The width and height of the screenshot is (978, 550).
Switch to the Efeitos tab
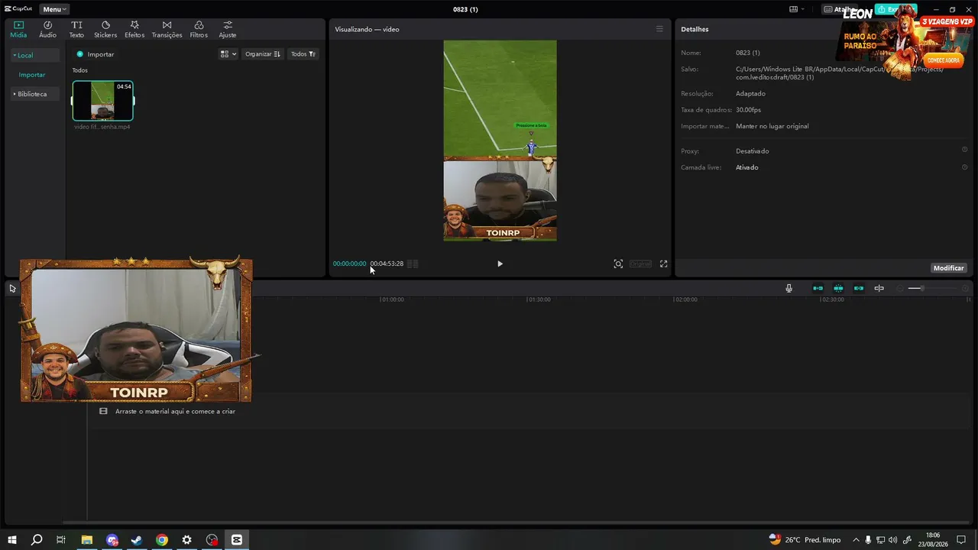coord(134,29)
